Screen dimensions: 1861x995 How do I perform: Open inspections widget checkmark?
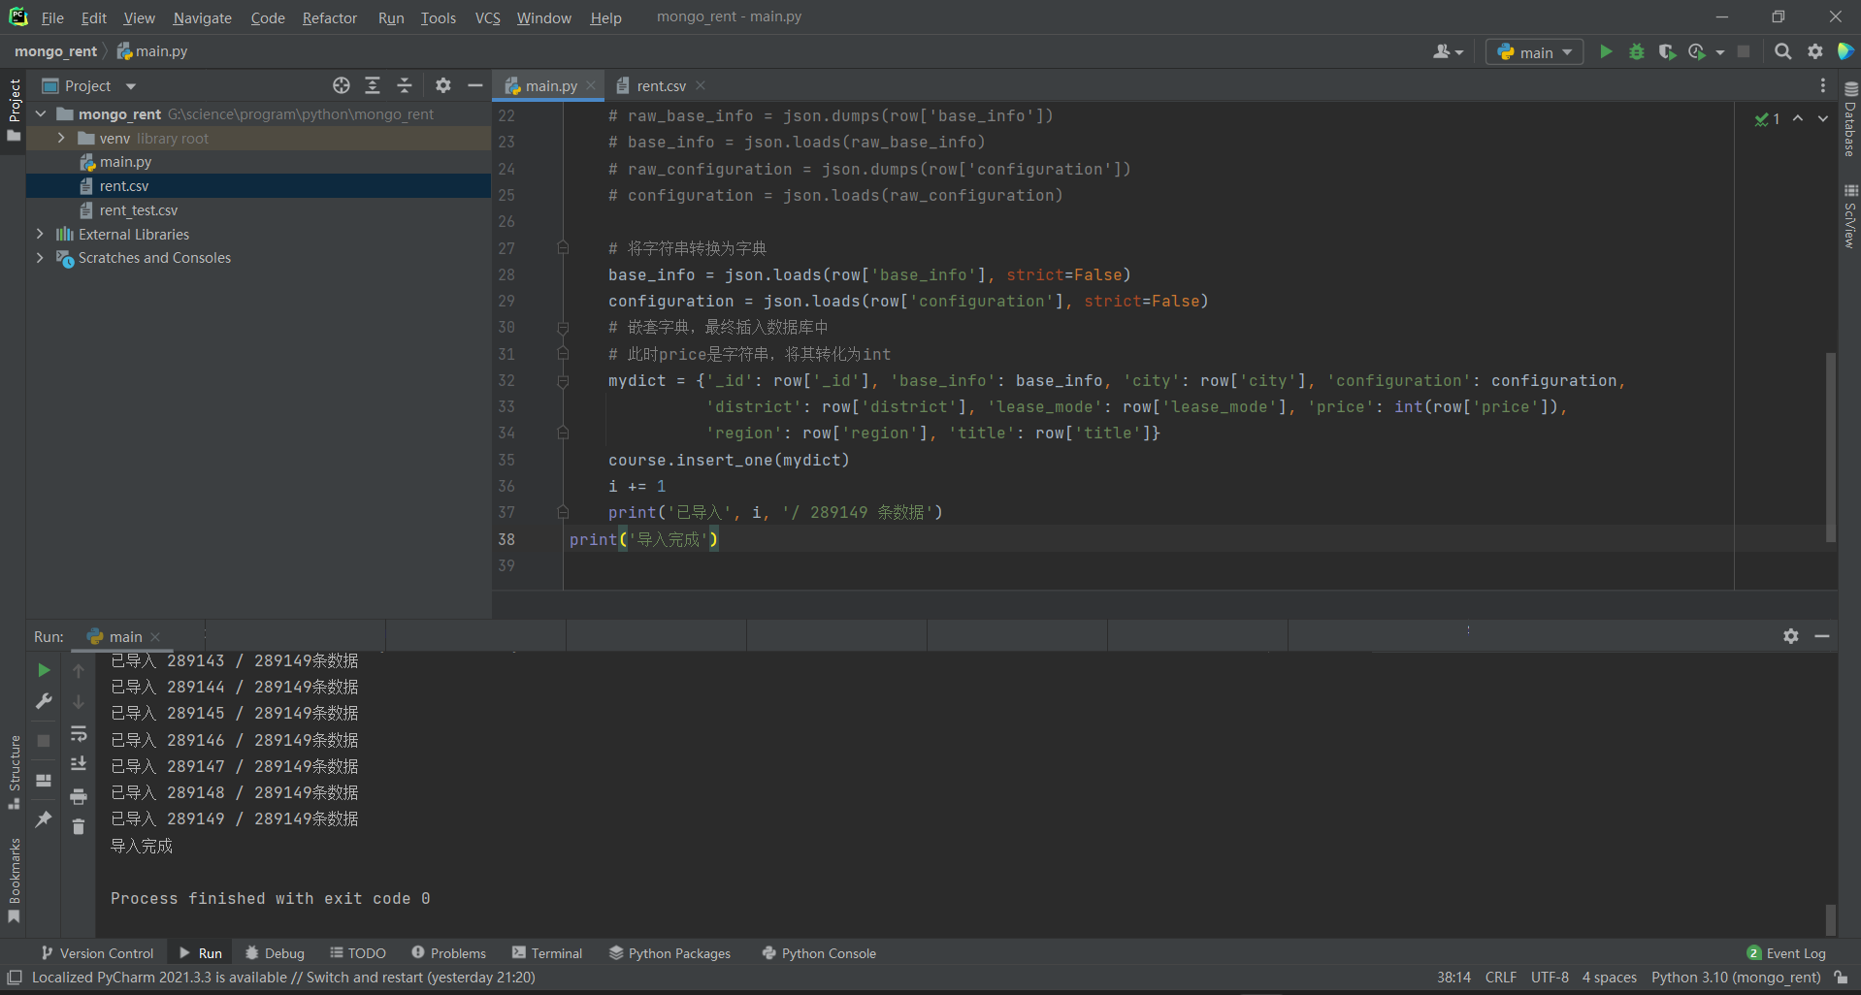click(x=1767, y=118)
